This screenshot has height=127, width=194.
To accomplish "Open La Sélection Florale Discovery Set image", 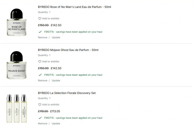I will [x=16, y=109].
